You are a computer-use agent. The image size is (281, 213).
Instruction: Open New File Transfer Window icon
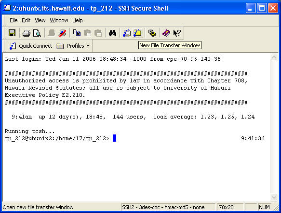tap(137, 33)
